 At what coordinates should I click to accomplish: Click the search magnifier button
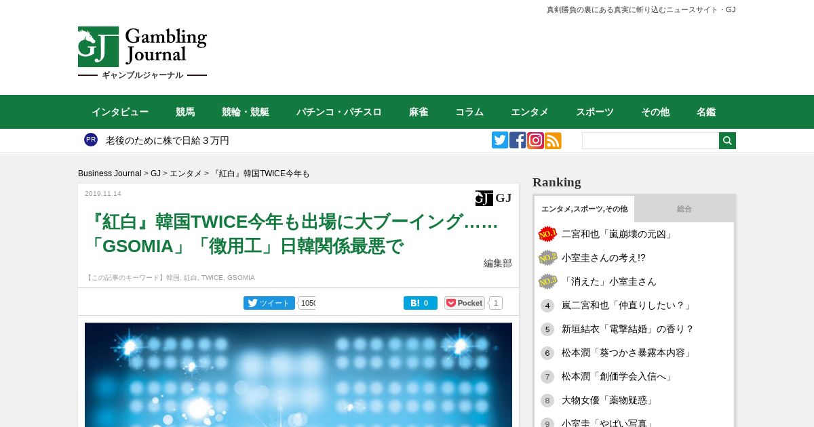727,140
